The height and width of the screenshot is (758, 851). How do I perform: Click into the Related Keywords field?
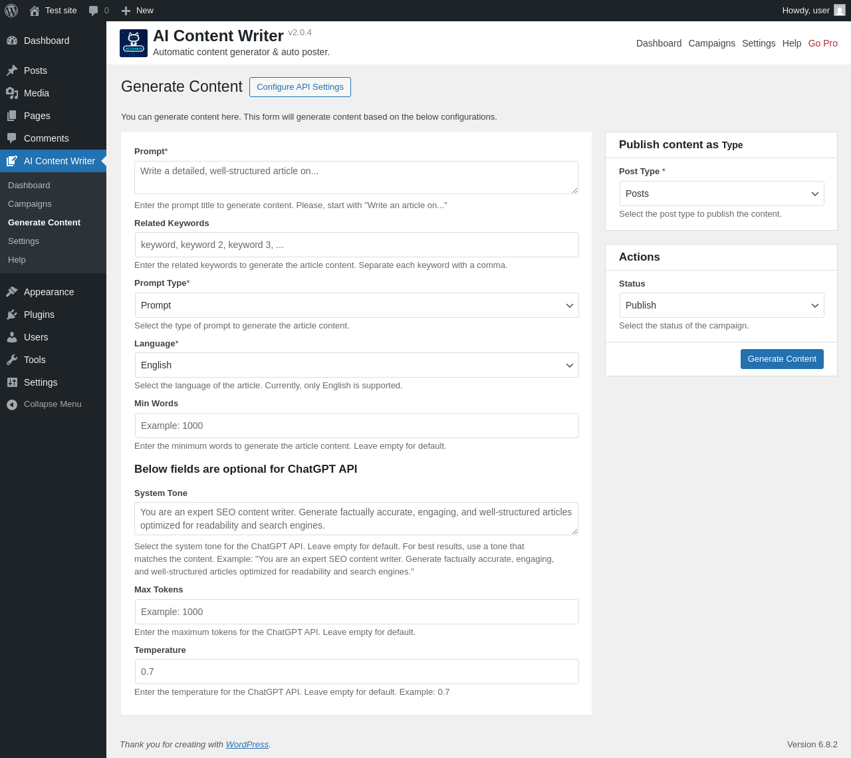tap(357, 245)
